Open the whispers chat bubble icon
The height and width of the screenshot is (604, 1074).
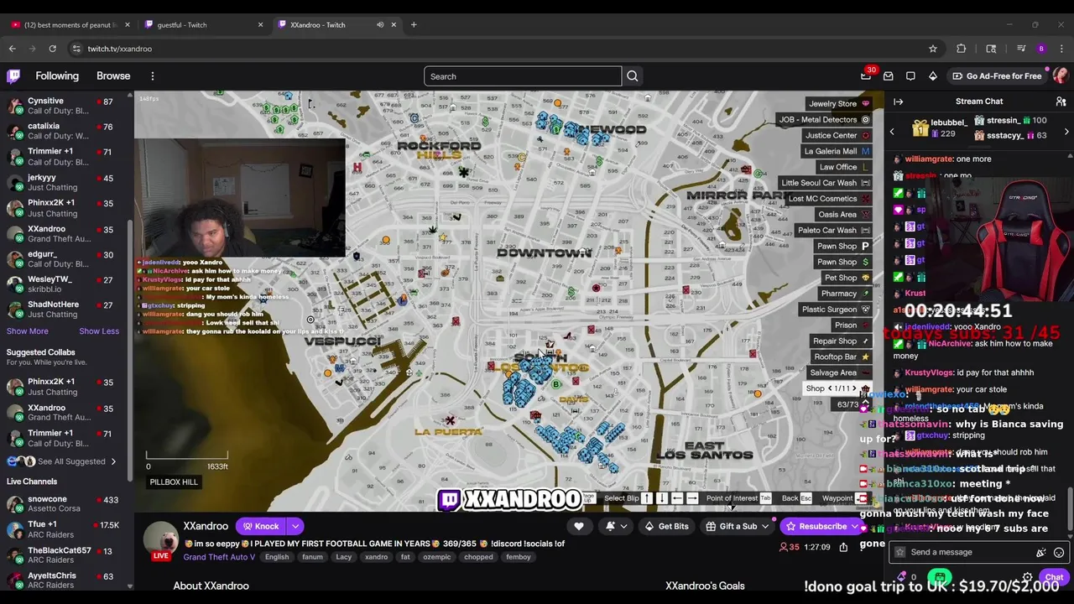tap(910, 76)
